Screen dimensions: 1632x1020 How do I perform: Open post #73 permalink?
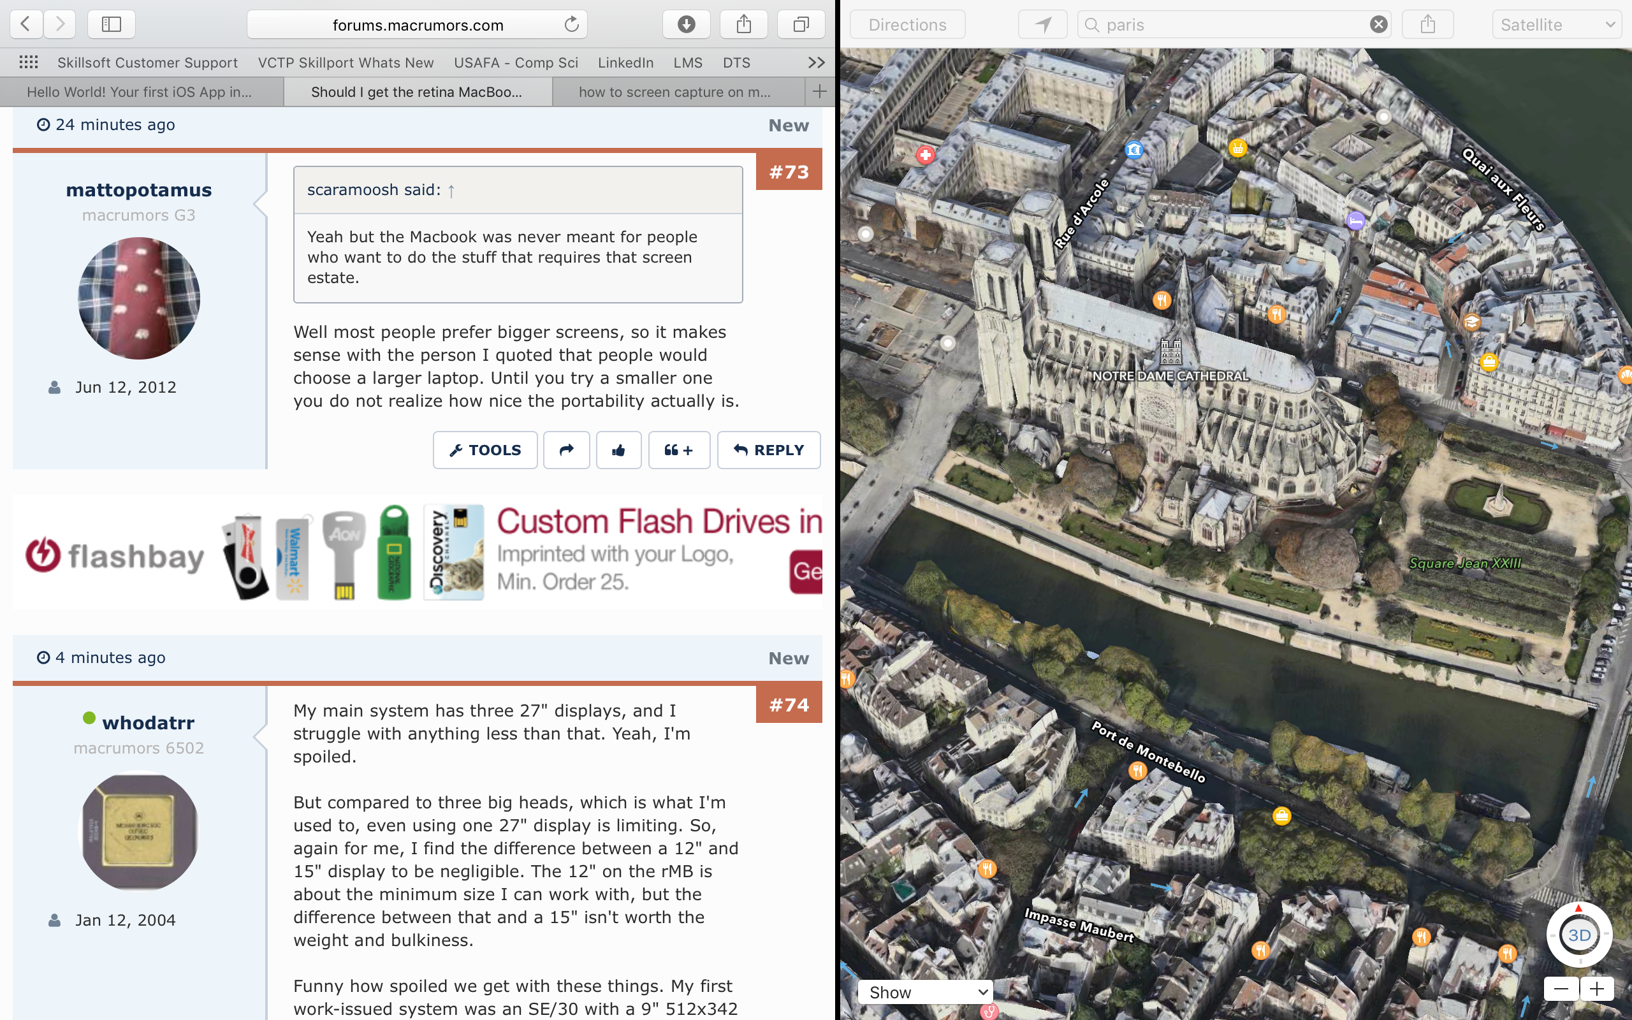789,172
